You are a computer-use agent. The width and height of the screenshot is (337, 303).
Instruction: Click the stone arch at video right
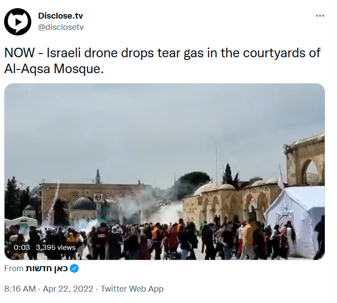(x=308, y=170)
